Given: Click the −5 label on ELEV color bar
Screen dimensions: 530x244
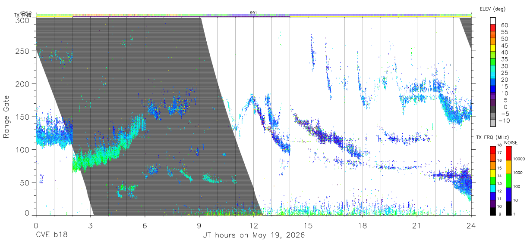Looking at the screenshot, I should 504,114.
